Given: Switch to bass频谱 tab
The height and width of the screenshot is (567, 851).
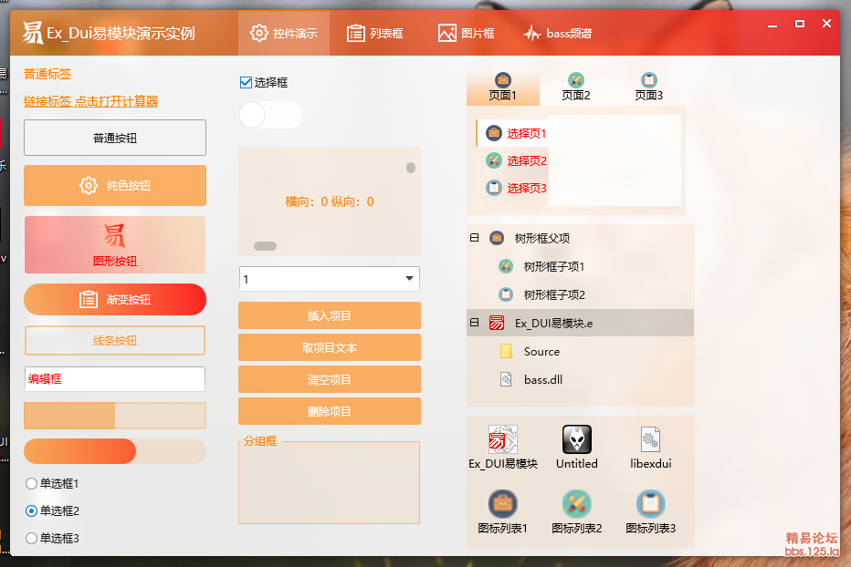Looking at the screenshot, I should tap(557, 33).
